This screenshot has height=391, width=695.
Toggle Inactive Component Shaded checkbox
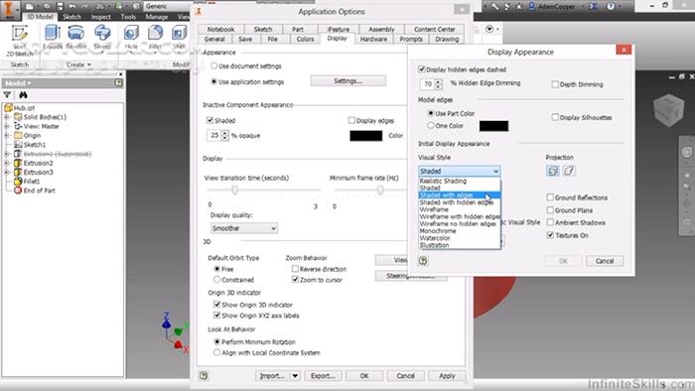[x=210, y=120]
